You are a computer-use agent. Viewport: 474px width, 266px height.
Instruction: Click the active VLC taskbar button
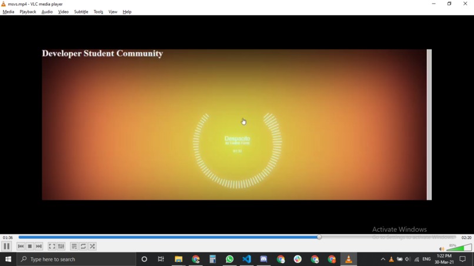(349, 259)
